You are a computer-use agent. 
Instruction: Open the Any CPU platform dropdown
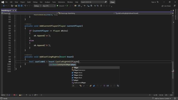click(x=49, y=6)
